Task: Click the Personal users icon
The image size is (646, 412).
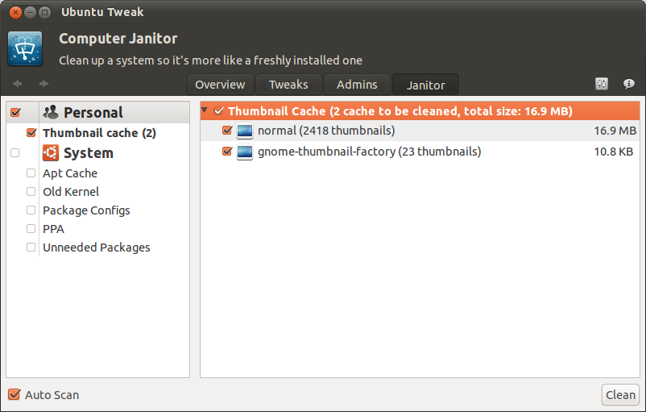Action: 51,112
